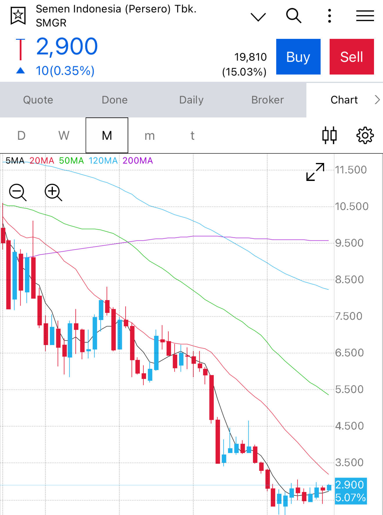Screen dimensions: 383x515
Task: Expand chart to fullscreen
Action: click(x=315, y=172)
